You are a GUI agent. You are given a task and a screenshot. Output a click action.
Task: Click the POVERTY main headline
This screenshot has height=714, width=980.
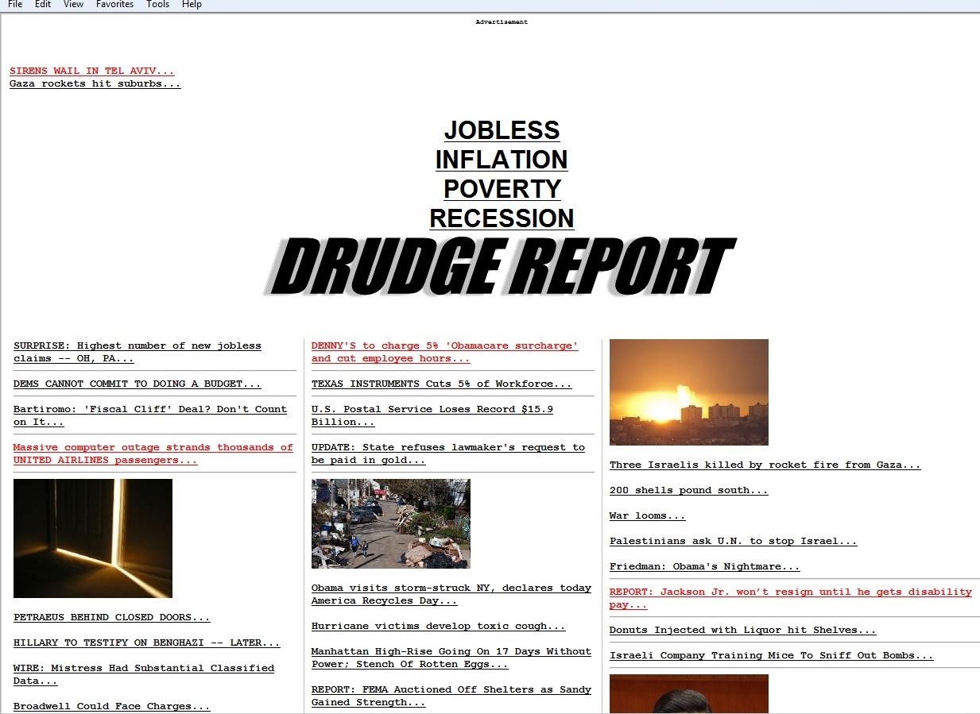502,189
